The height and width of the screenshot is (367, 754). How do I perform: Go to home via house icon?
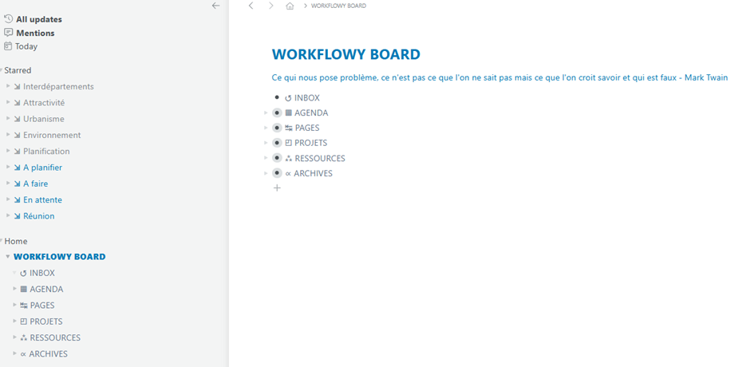pos(290,6)
